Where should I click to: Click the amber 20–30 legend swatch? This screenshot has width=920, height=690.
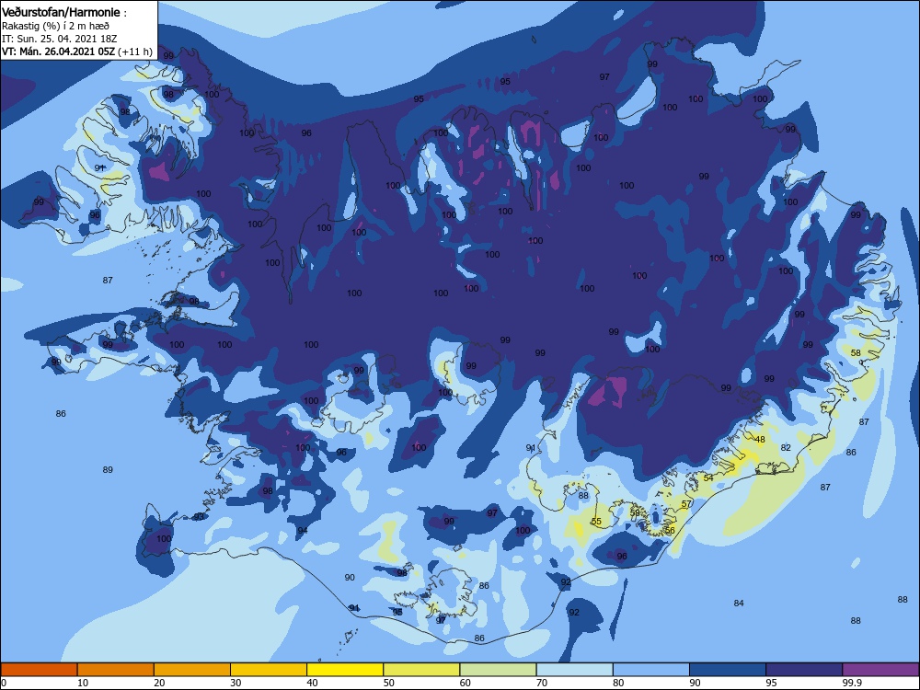tap(192, 670)
